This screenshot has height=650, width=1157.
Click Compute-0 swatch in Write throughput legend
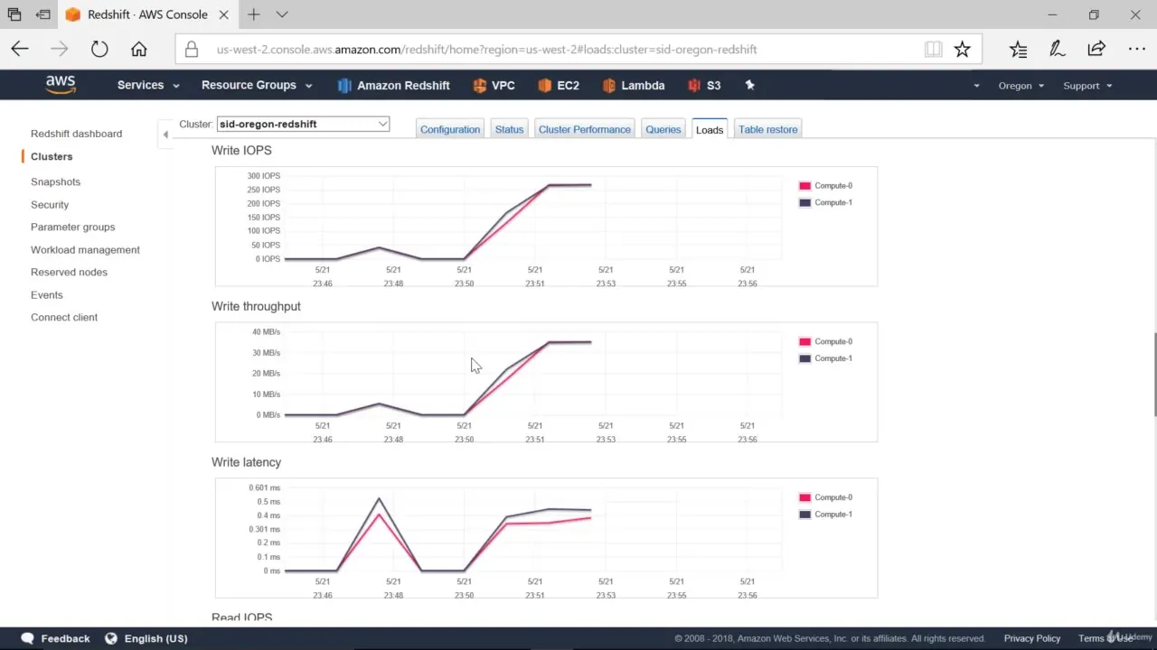(x=804, y=342)
